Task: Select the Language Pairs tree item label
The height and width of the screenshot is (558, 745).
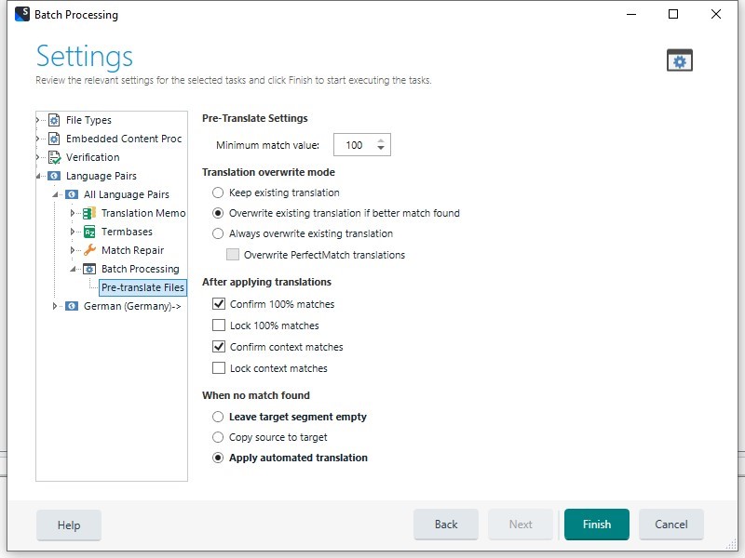Action: coord(102,176)
